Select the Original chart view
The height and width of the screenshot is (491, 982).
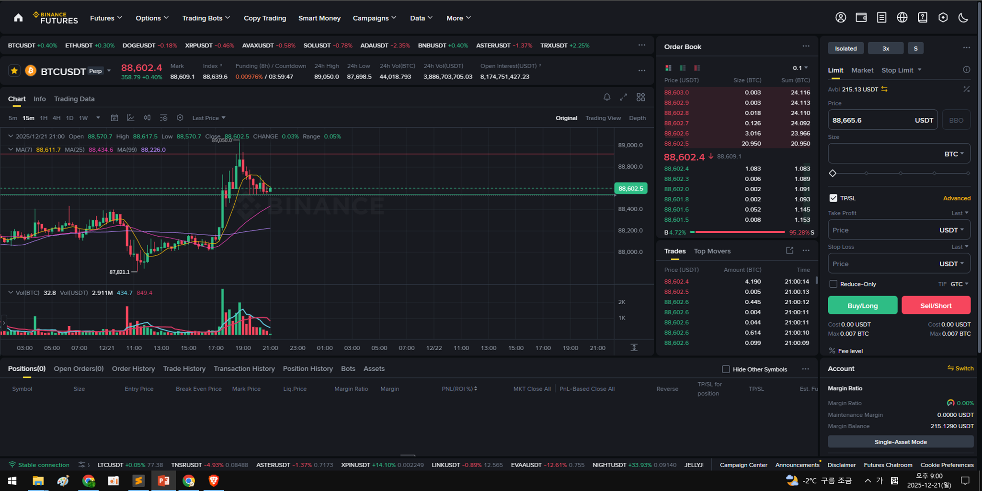(566, 118)
